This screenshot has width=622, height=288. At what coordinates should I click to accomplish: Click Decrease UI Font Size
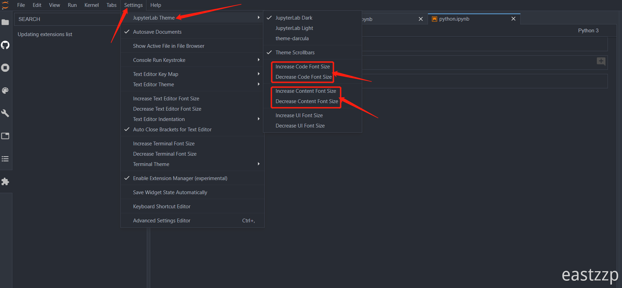pos(313,126)
